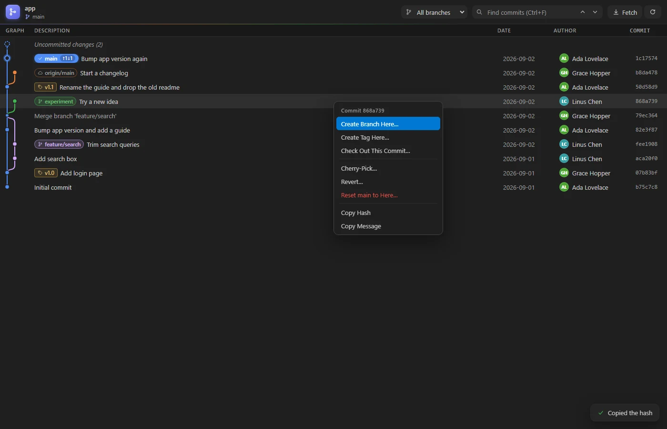Select Create Tag Here menu entry
Screen dimensions: 667x429
click(x=388, y=137)
